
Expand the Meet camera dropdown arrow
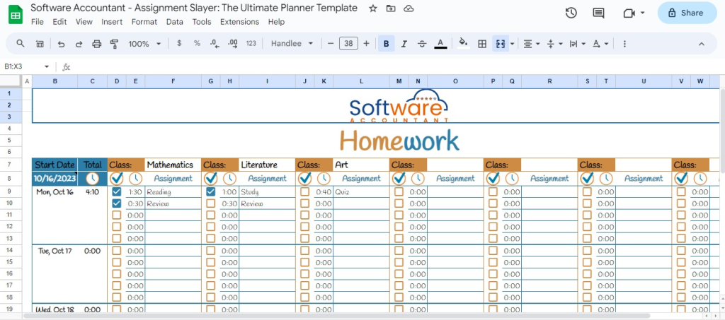[x=643, y=13]
